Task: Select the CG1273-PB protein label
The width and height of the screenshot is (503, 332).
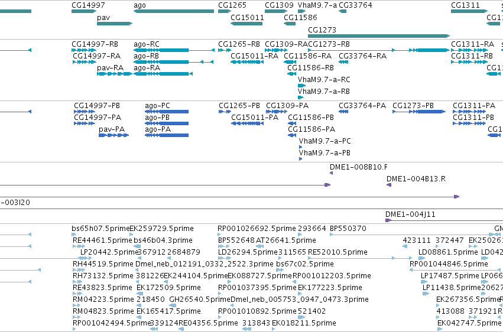Action: 413,105
